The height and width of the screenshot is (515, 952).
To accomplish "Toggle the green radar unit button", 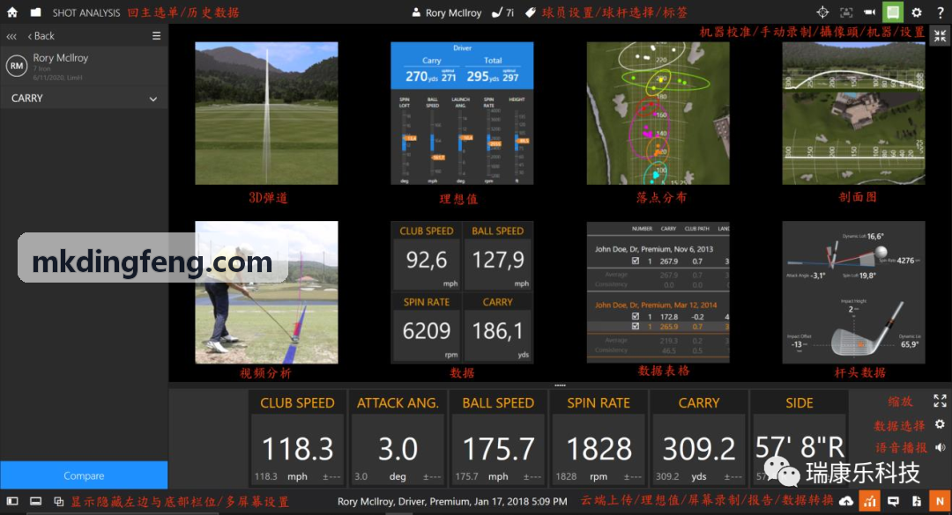I will coord(893,12).
